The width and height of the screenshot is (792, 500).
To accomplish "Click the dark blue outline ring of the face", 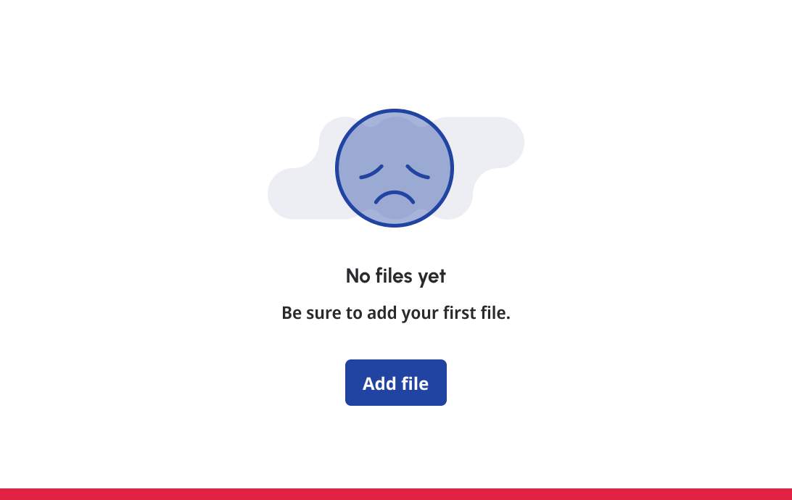I will 395,110.
